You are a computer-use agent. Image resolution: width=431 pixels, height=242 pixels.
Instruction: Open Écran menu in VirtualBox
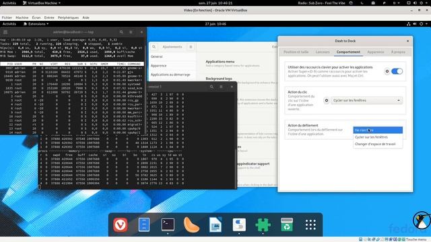click(x=36, y=17)
